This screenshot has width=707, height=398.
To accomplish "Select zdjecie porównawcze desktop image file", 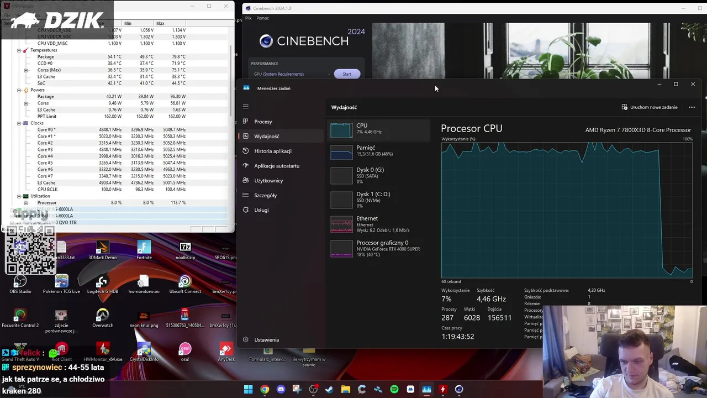I will coord(61,321).
